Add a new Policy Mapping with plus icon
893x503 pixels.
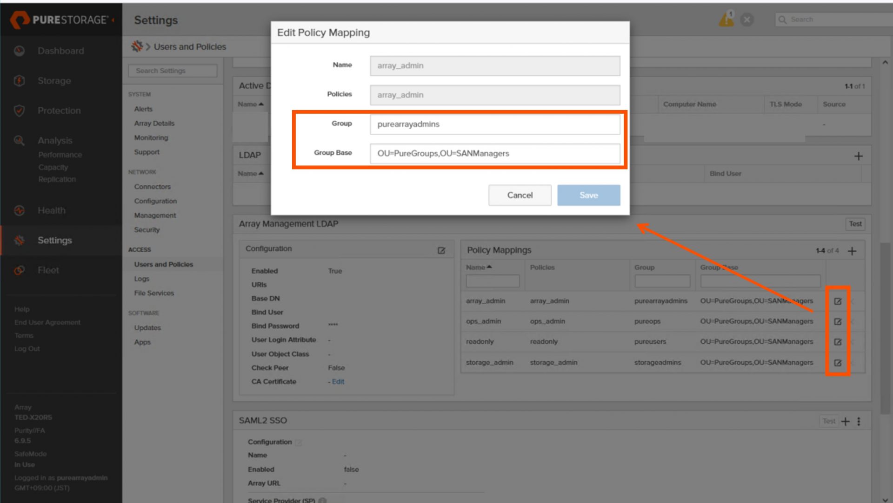[852, 251]
